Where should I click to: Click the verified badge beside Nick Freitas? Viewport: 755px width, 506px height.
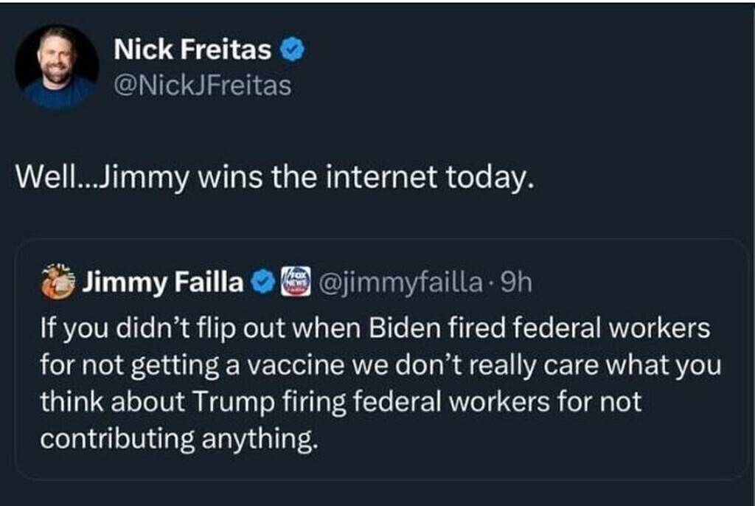293,50
